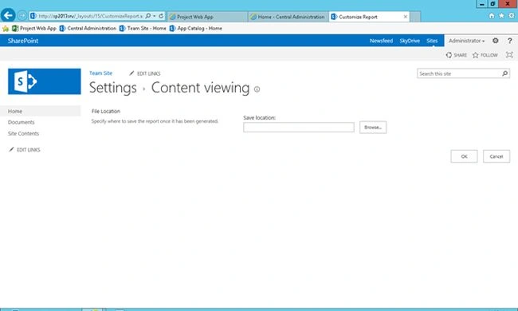The image size is (518, 311).
Task: Click the Search this site box
Action: point(459,73)
